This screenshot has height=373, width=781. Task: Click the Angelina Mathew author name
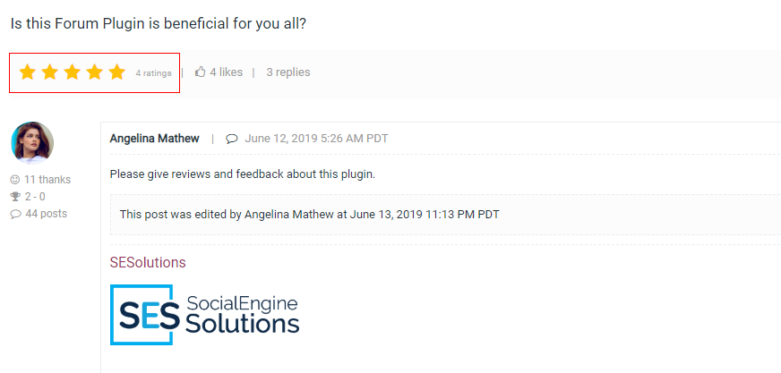click(155, 139)
